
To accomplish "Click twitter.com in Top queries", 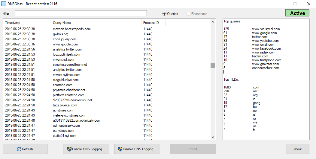I will [x=260, y=37].
